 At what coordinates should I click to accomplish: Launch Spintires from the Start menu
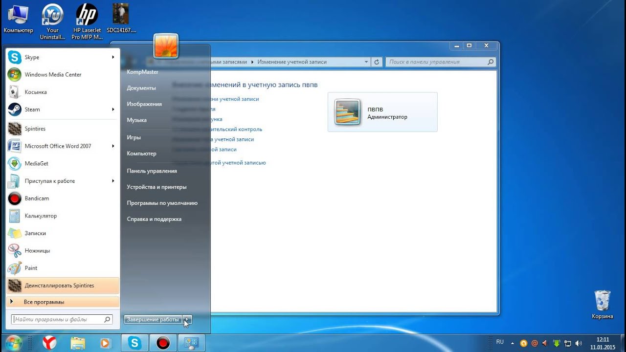(x=63, y=129)
